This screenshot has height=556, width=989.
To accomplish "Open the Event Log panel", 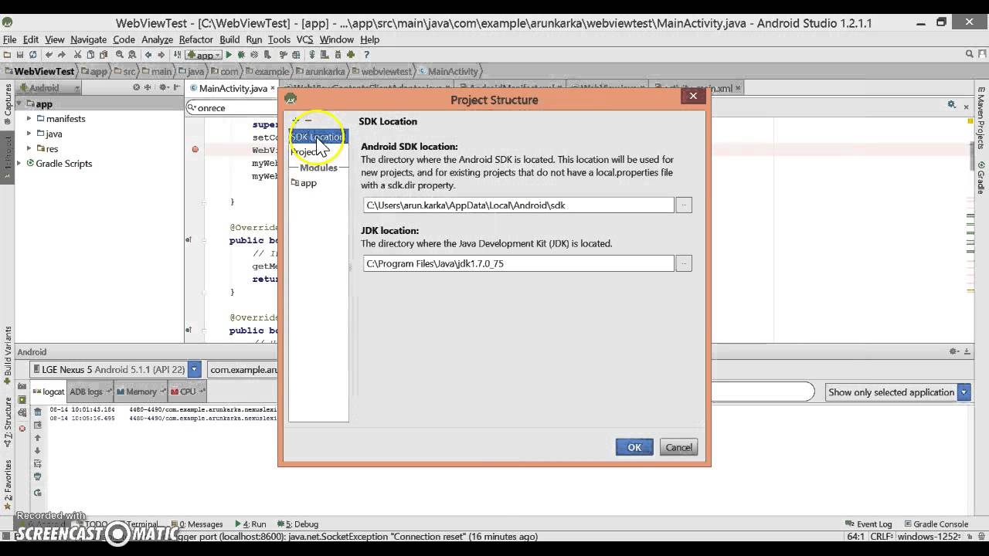I will coord(868,524).
